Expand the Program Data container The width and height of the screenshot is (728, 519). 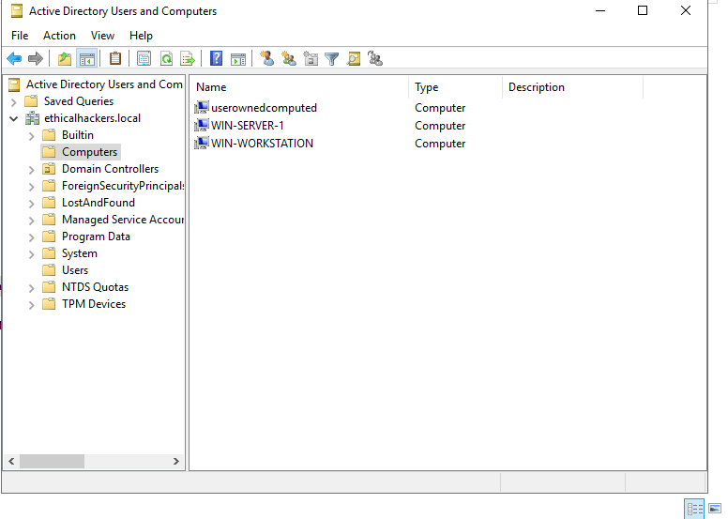click(x=31, y=237)
